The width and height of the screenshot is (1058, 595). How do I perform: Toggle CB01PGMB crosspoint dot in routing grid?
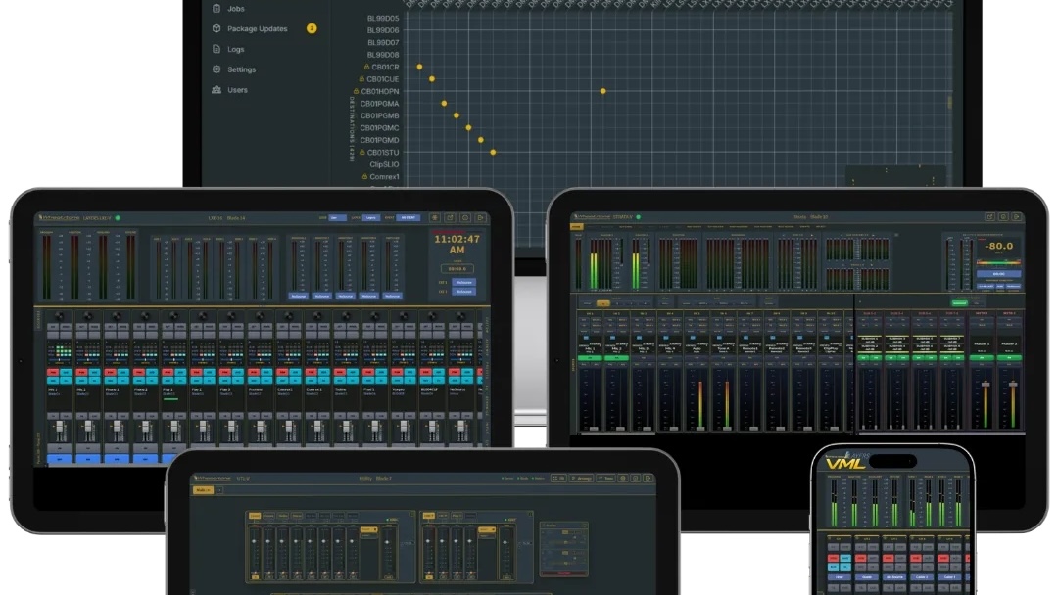point(457,115)
